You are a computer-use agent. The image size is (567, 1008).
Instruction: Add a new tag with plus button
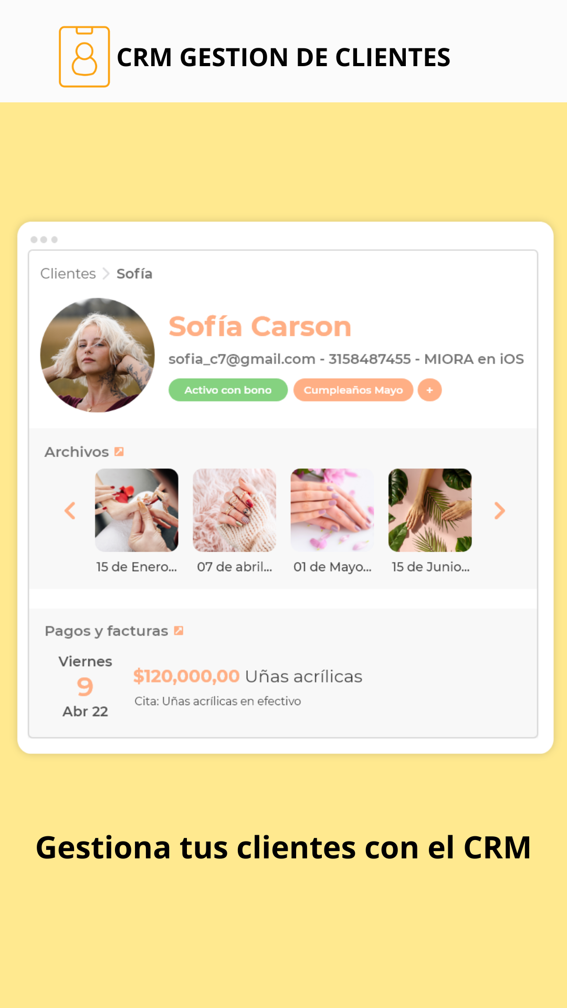429,390
